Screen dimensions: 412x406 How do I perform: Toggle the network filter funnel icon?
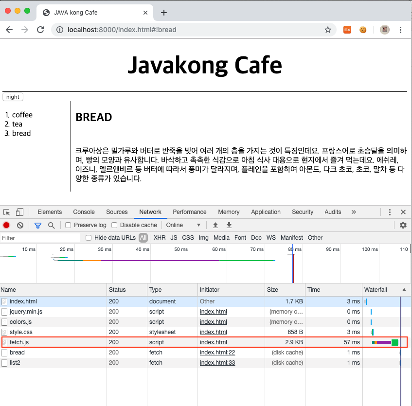38,225
